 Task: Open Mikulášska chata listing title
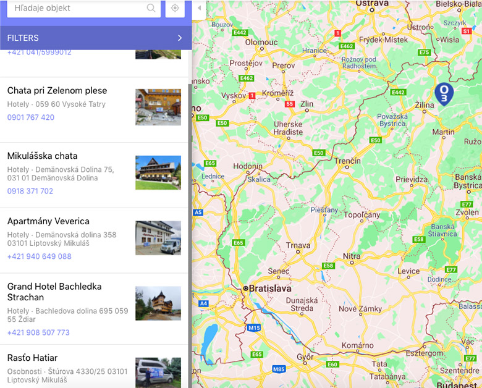(43, 156)
